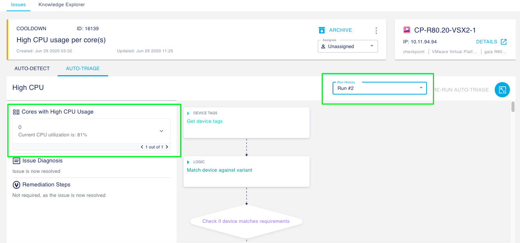
Task: Click the Issue Diagnosis icon
Action: pos(17,161)
